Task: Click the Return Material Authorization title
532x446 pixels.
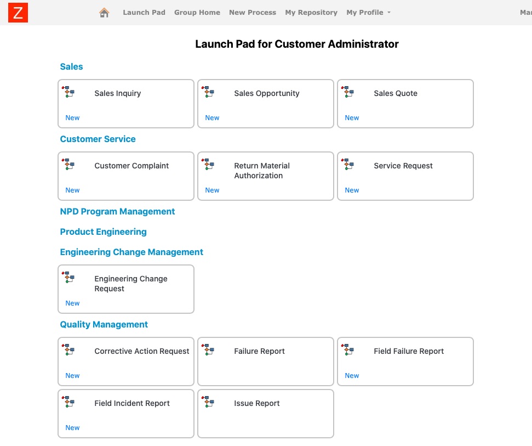Action: tap(262, 171)
